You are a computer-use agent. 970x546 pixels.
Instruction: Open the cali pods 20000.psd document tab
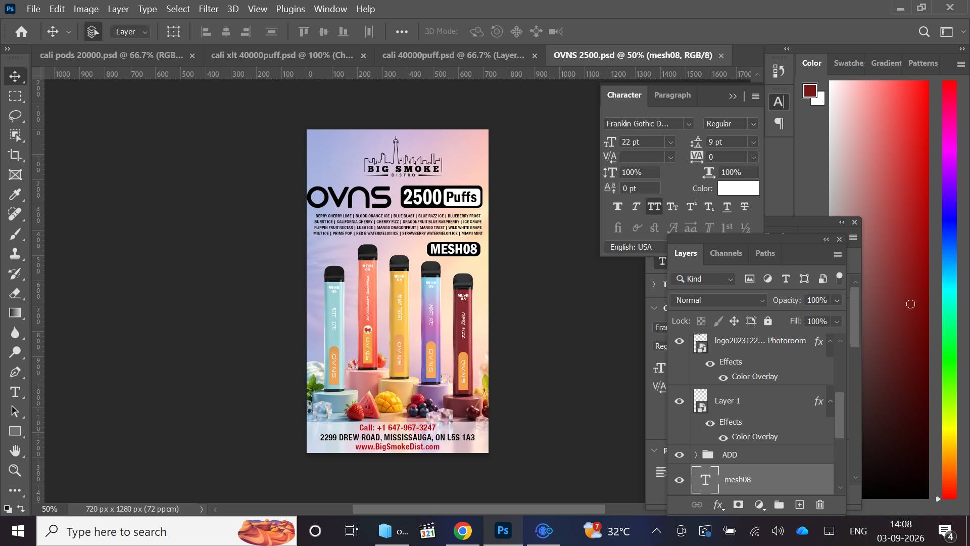(x=111, y=55)
